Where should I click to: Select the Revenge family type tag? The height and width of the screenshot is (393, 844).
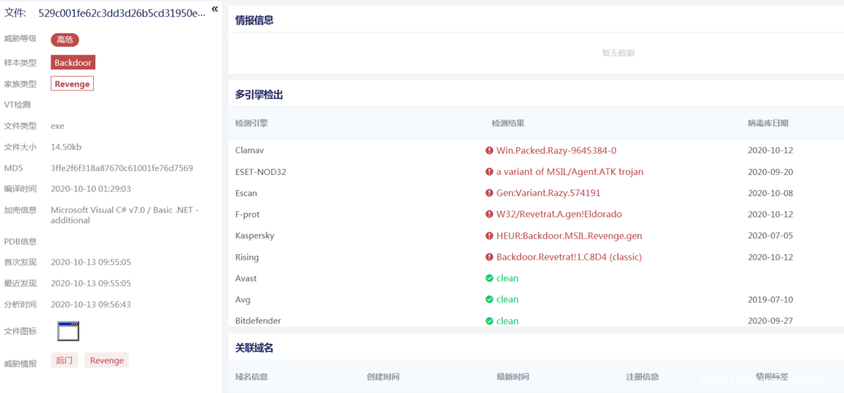(x=72, y=84)
